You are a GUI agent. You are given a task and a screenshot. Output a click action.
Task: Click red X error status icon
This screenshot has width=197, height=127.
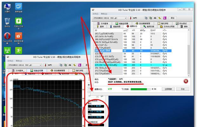point(186,81)
